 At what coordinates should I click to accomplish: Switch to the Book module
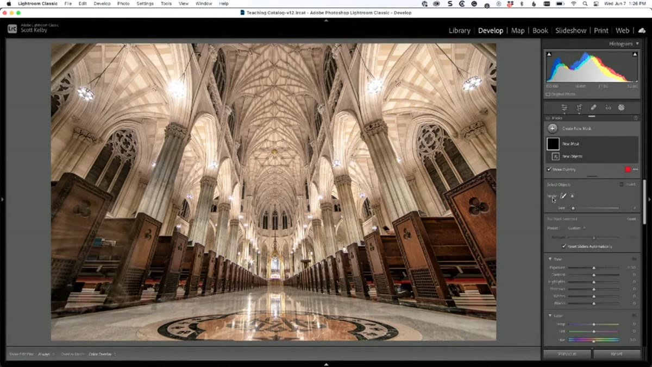(540, 30)
